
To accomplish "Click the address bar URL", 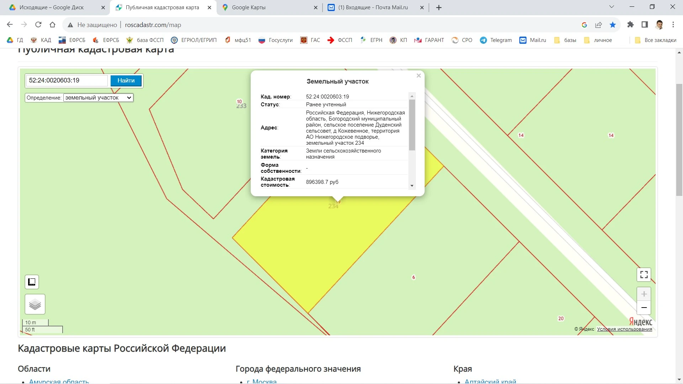I will click(x=153, y=25).
